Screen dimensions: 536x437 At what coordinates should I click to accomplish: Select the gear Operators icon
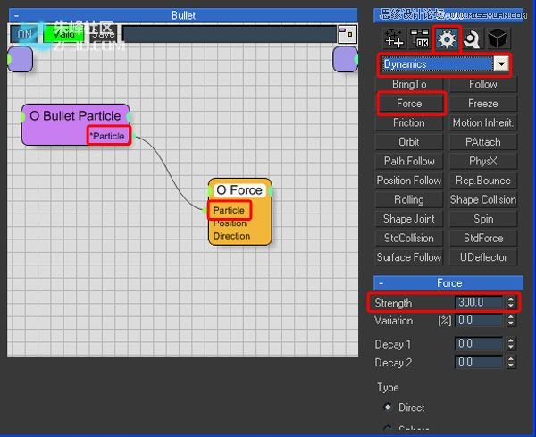point(447,39)
